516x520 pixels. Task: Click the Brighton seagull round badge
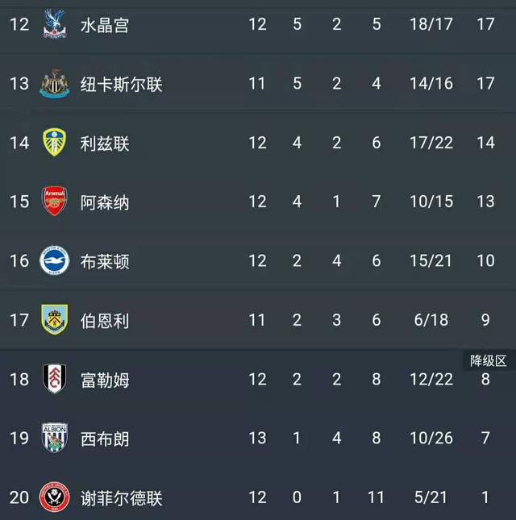[54, 260]
